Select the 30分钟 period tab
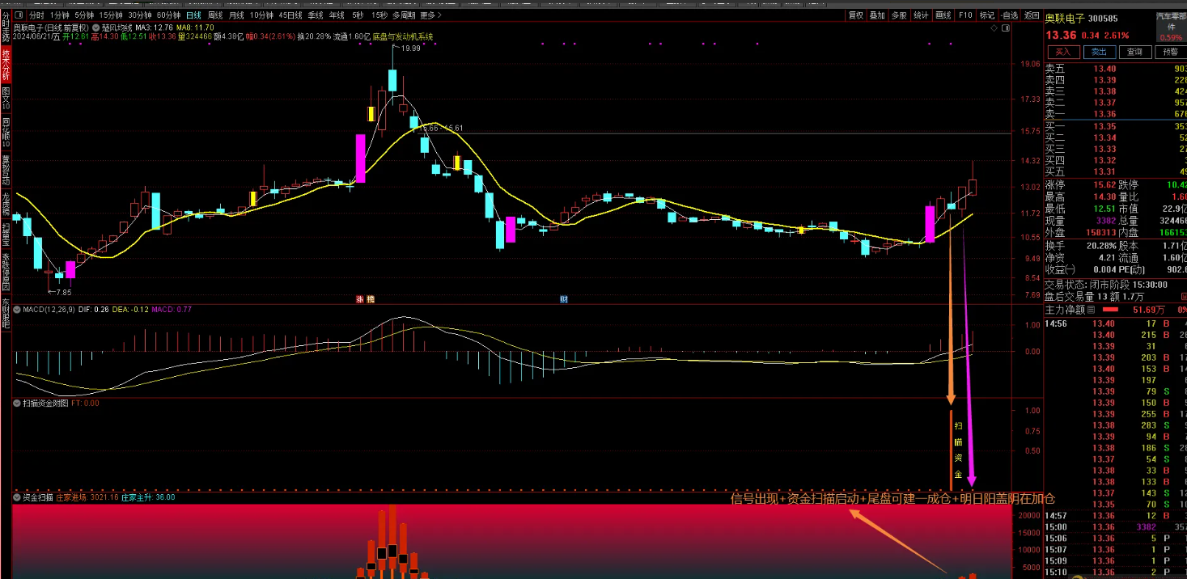 pyautogui.click(x=140, y=15)
